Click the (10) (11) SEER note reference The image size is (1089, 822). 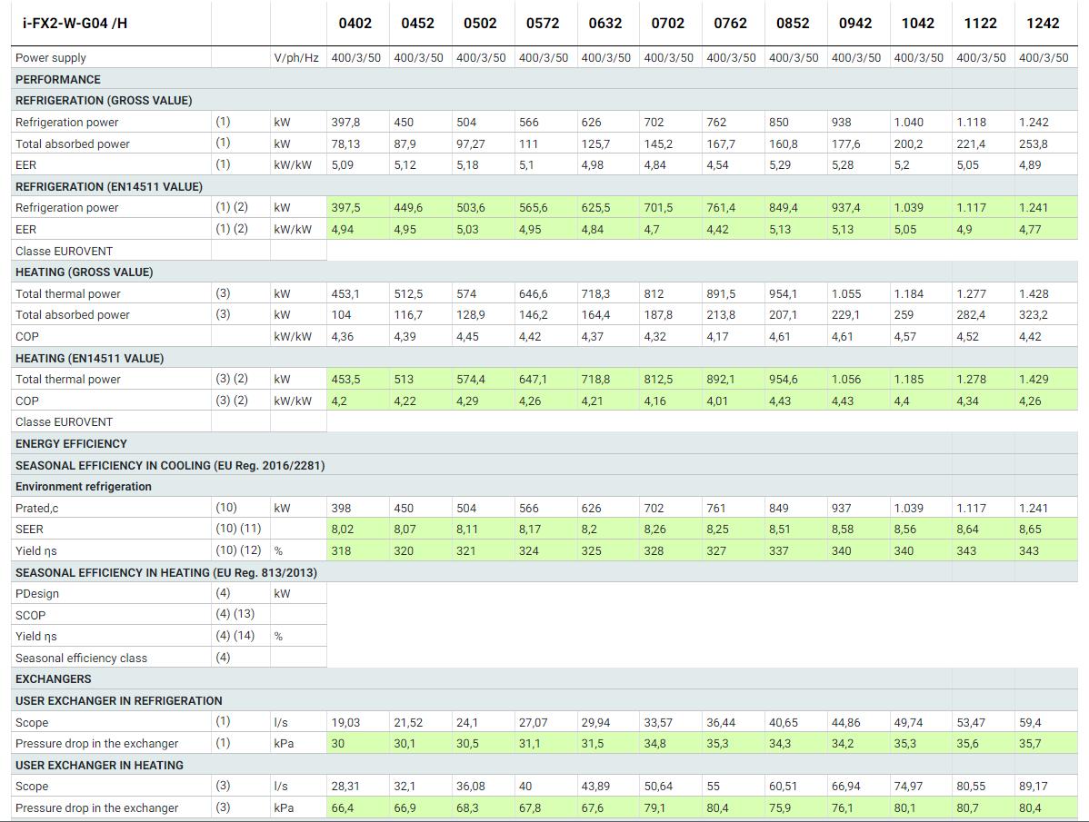pyautogui.click(x=238, y=529)
